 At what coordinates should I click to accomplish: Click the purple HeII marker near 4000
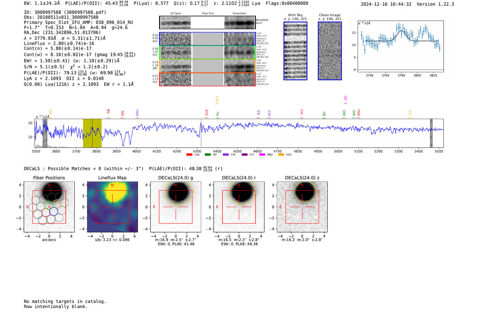tap(137, 114)
